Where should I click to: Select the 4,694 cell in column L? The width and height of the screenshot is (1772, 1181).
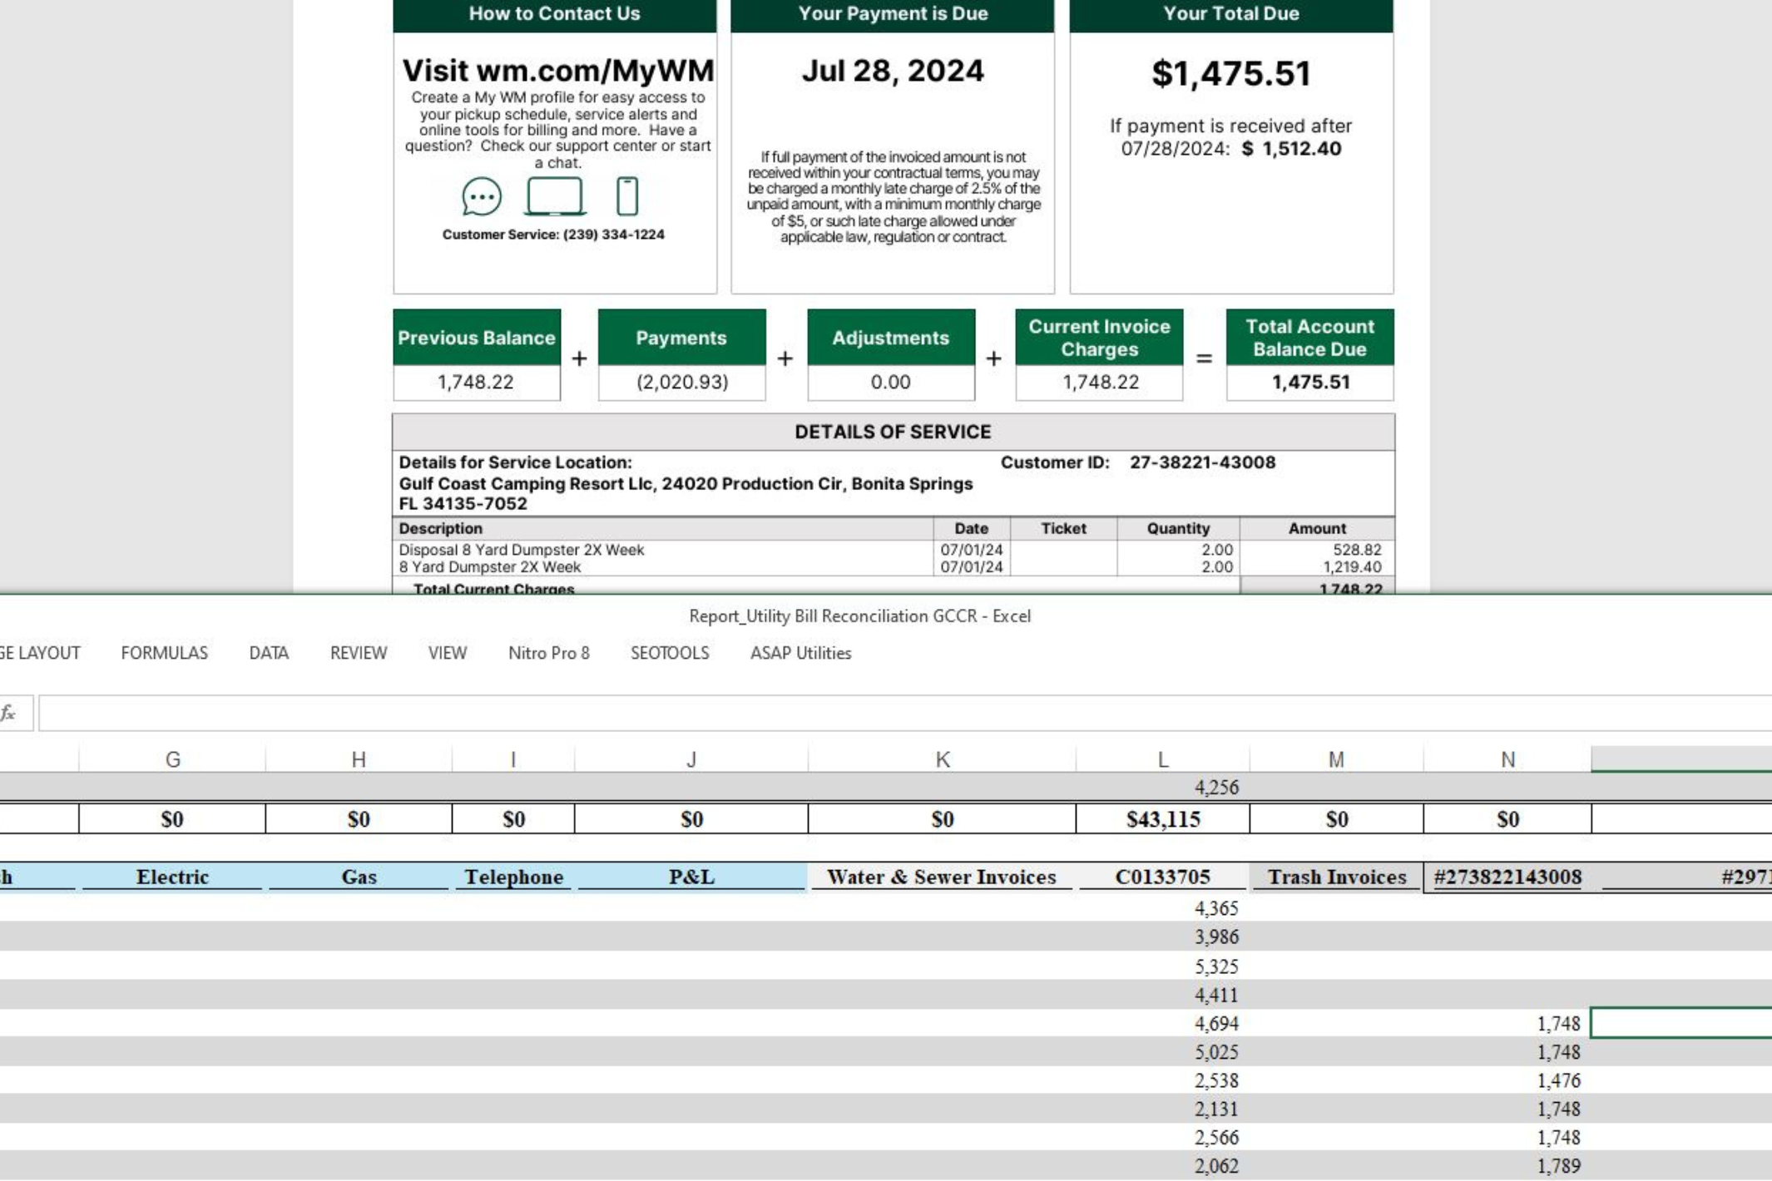1163,1023
